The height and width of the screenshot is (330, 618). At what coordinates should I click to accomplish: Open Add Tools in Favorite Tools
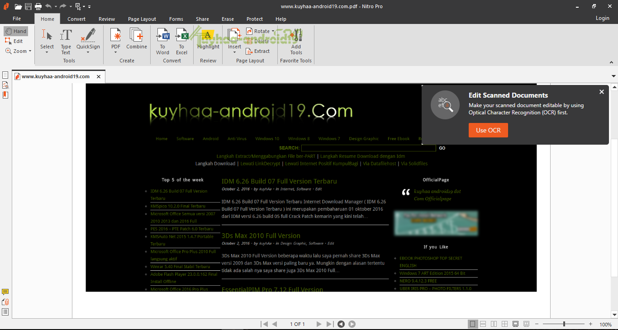(x=296, y=41)
